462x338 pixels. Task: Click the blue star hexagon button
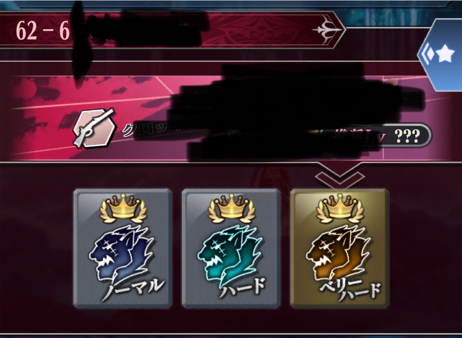[x=440, y=55]
